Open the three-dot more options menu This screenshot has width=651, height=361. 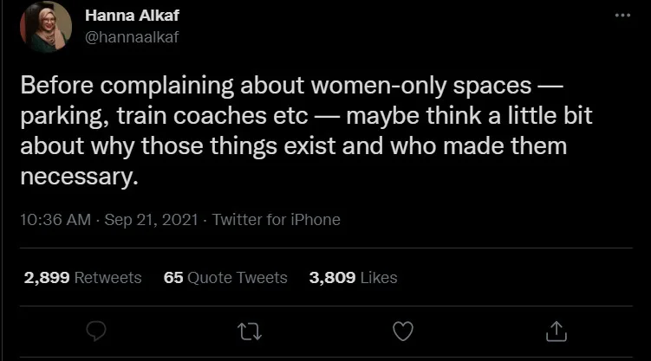622,16
